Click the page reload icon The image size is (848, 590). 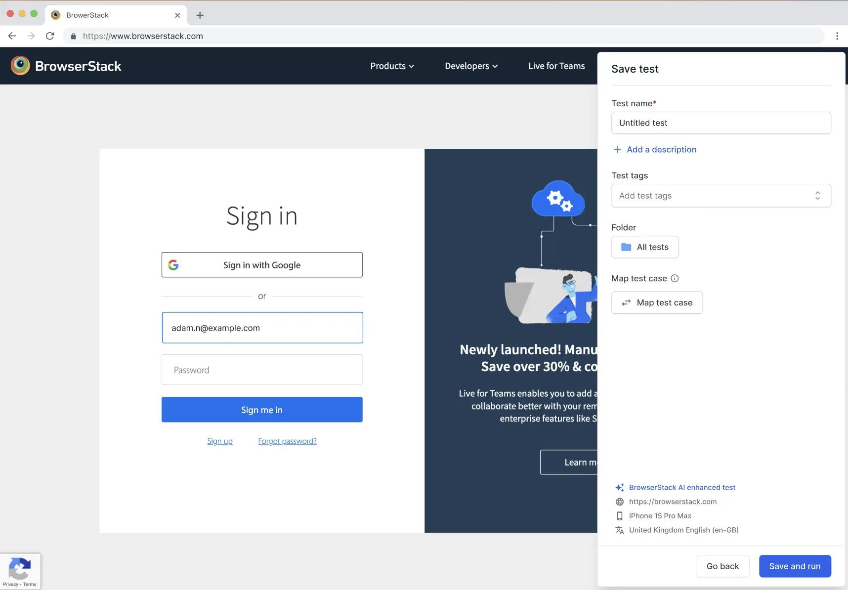point(50,36)
